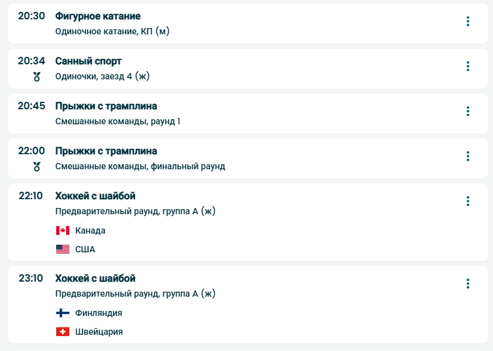Open options menu for Канада–США hockey match
Viewport: 493px width, 351px height.
(467, 202)
